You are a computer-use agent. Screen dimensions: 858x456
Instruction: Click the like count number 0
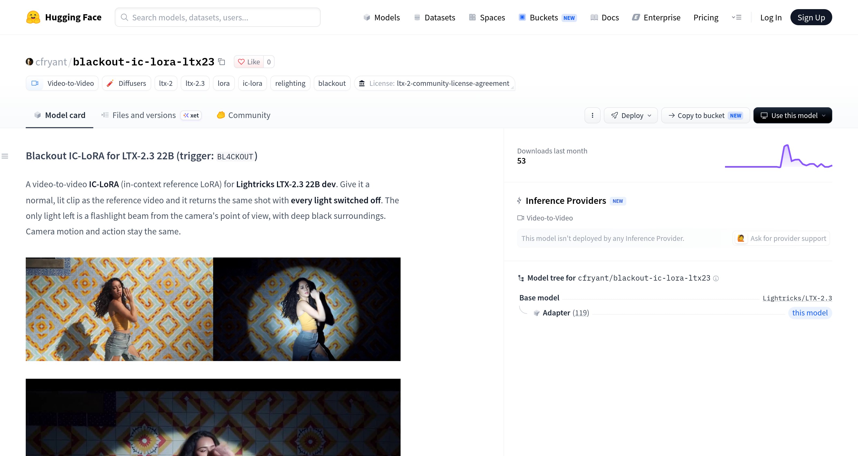(x=269, y=62)
